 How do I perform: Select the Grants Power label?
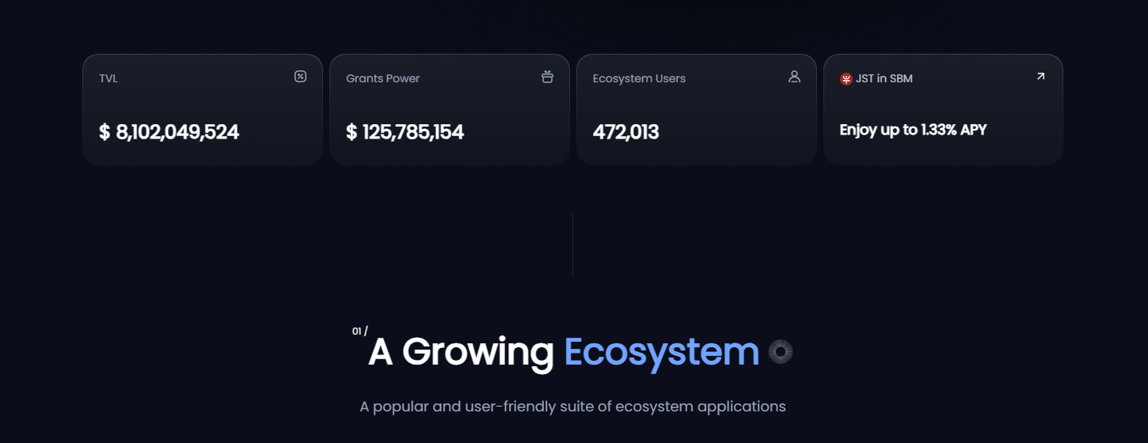[382, 78]
